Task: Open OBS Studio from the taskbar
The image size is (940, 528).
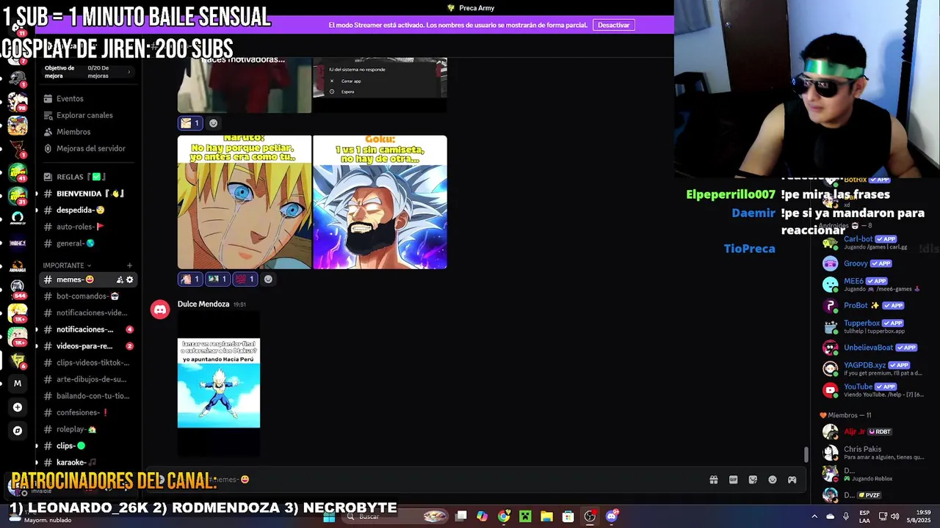Action: pyautogui.click(x=590, y=516)
